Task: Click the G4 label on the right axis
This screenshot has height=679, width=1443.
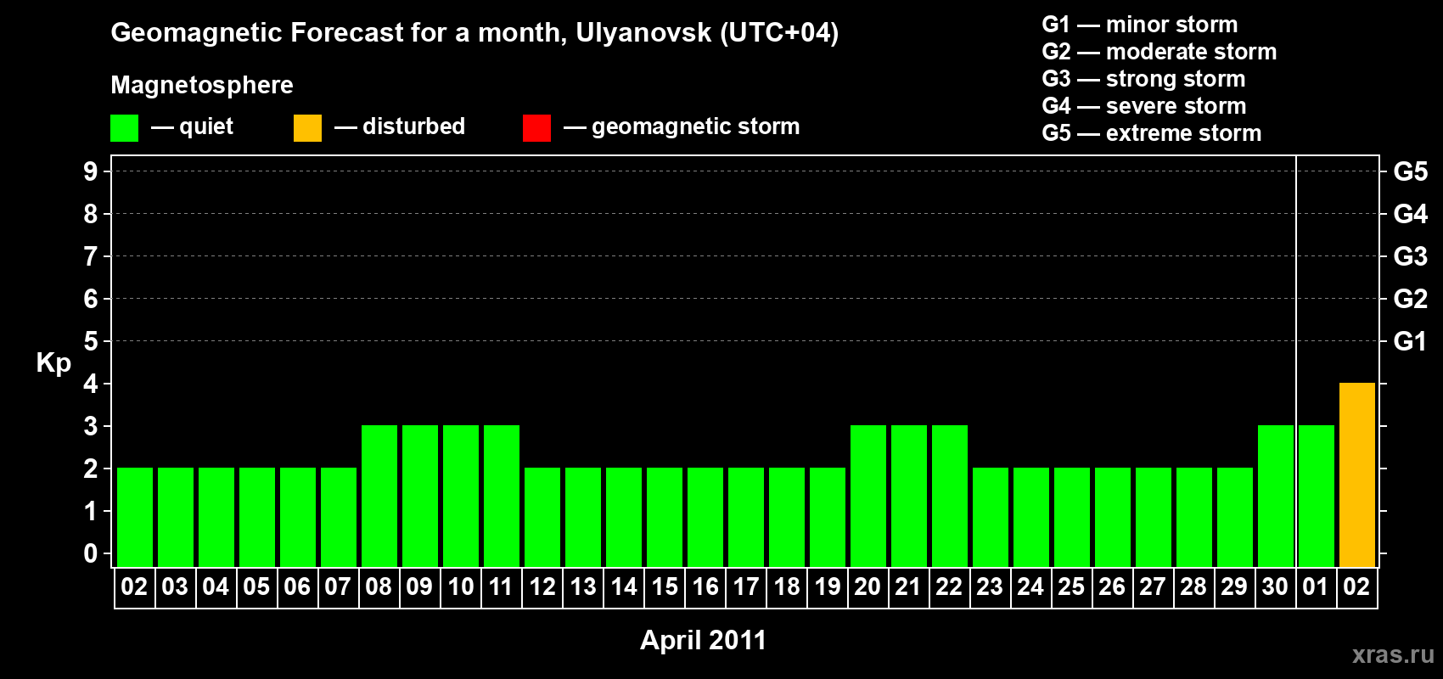Action: 1410,214
